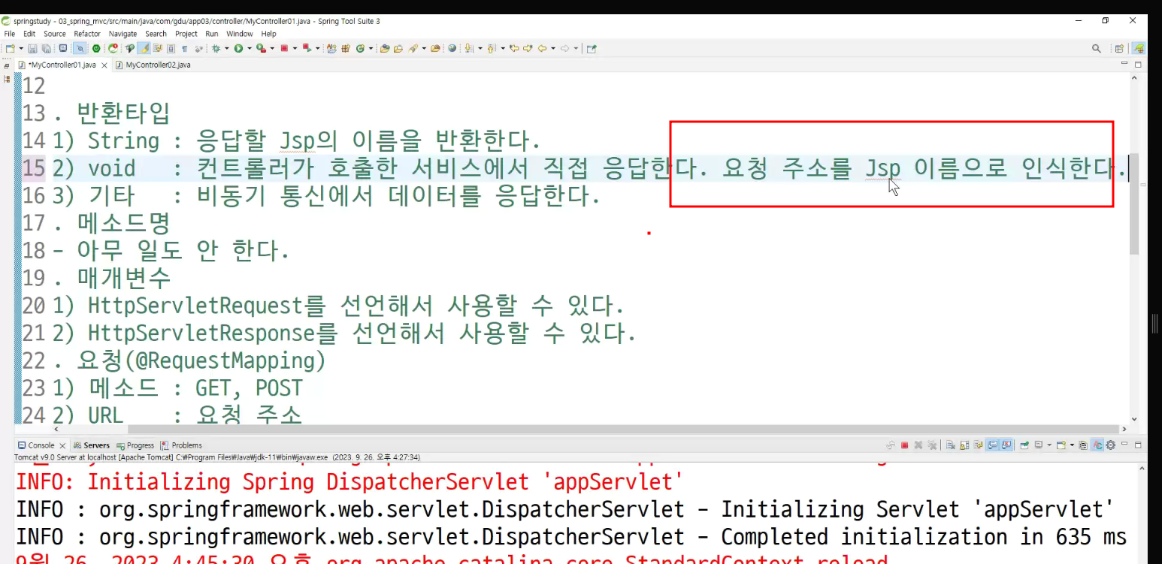The height and width of the screenshot is (564, 1162).
Task: Click the Terminate red square in Console toolbar
Action: [x=904, y=445]
